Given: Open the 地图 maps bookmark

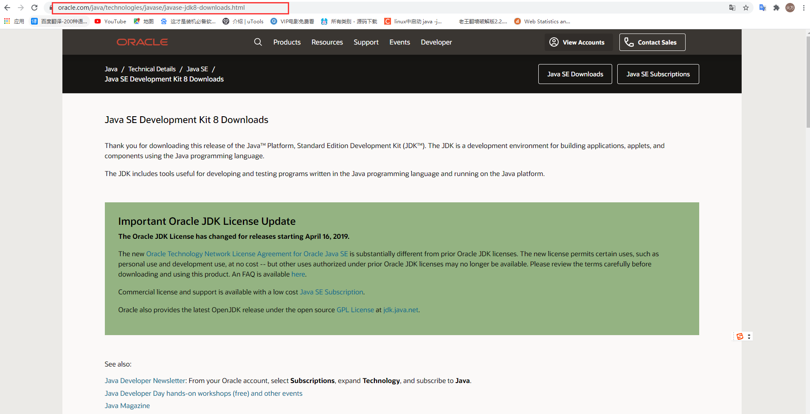Looking at the screenshot, I should [143, 21].
